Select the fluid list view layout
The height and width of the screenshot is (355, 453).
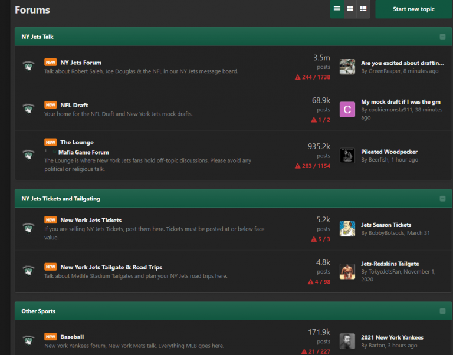pyautogui.click(x=363, y=9)
